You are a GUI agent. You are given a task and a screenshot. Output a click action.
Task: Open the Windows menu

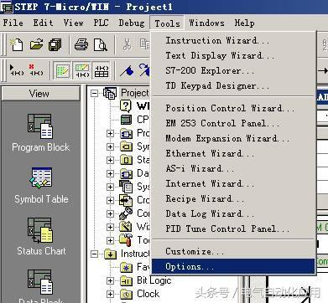click(x=206, y=23)
